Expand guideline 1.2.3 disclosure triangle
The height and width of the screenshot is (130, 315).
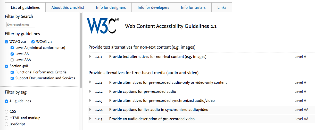click(x=90, y=100)
